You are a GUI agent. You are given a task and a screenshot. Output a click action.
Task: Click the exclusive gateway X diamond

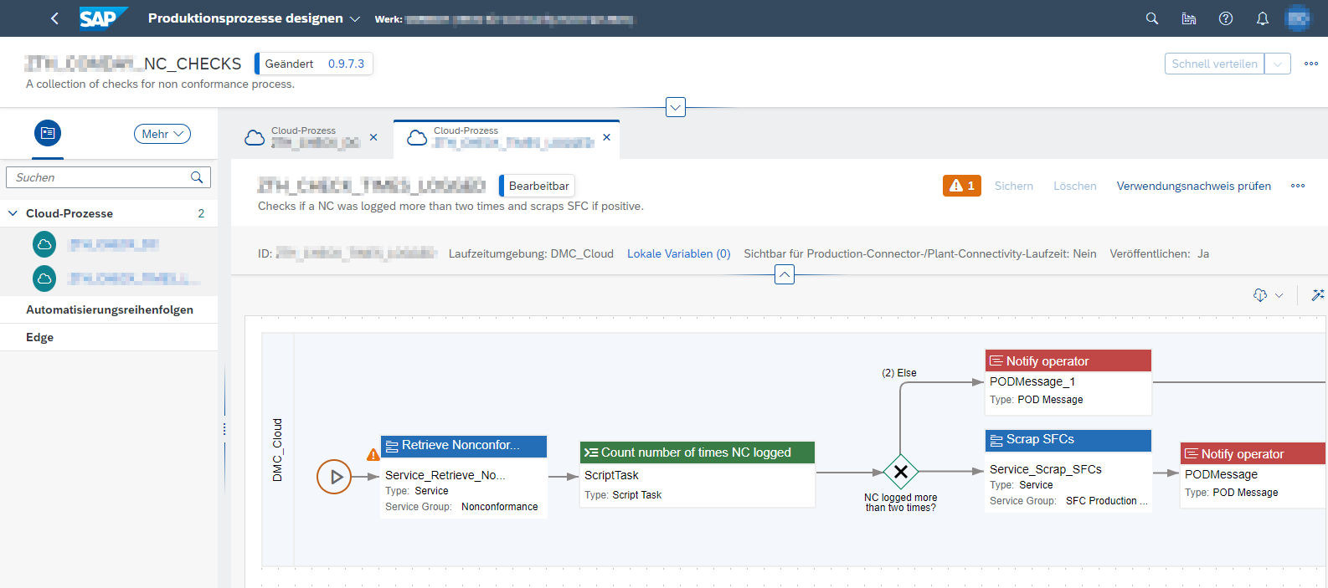coord(901,473)
